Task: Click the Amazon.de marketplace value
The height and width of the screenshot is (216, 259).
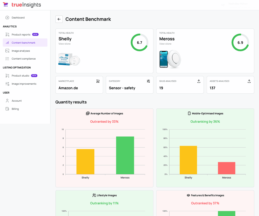Action: point(68,88)
